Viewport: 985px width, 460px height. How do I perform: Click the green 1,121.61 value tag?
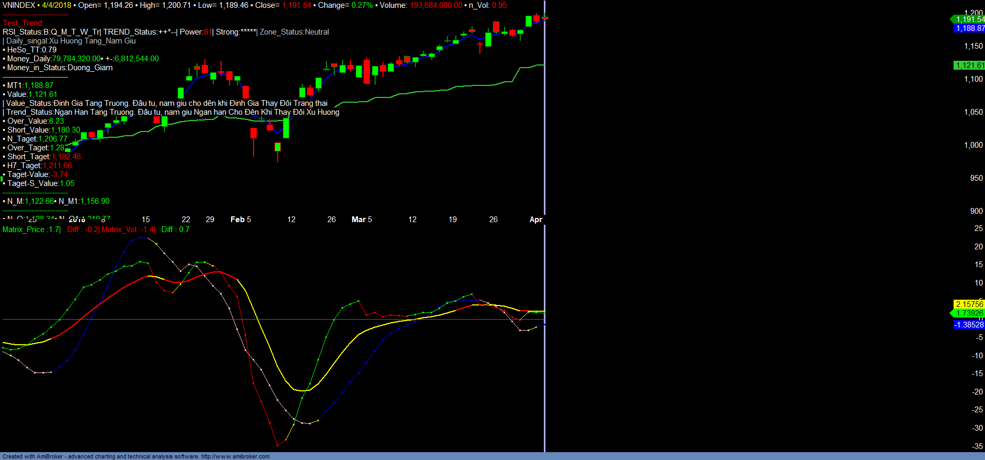[969, 65]
